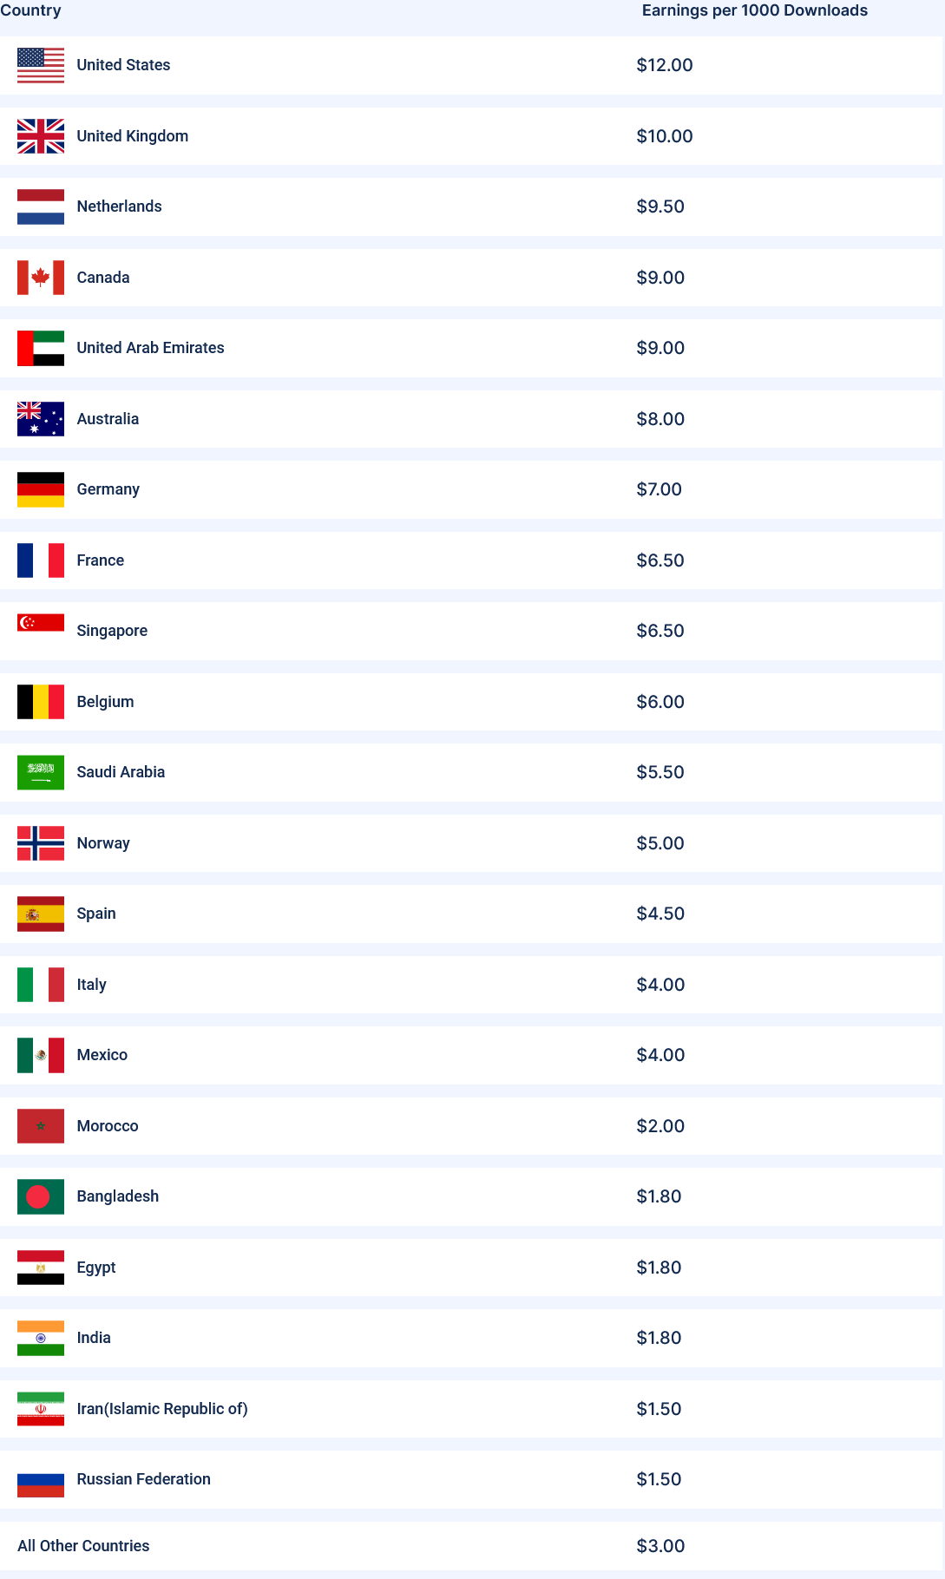Click the Earnings per 1000 Downloads header
The width and height of the screenshot is (945, 1579).
[754, 10]
